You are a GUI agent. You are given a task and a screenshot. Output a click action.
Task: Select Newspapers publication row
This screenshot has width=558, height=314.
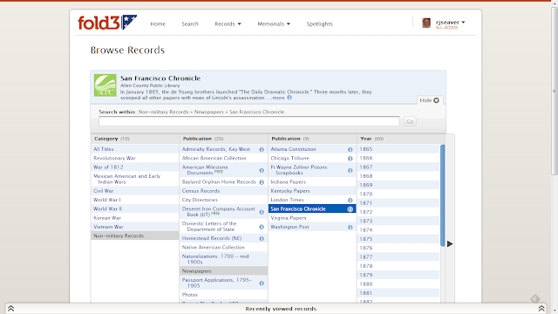[223, 271]
